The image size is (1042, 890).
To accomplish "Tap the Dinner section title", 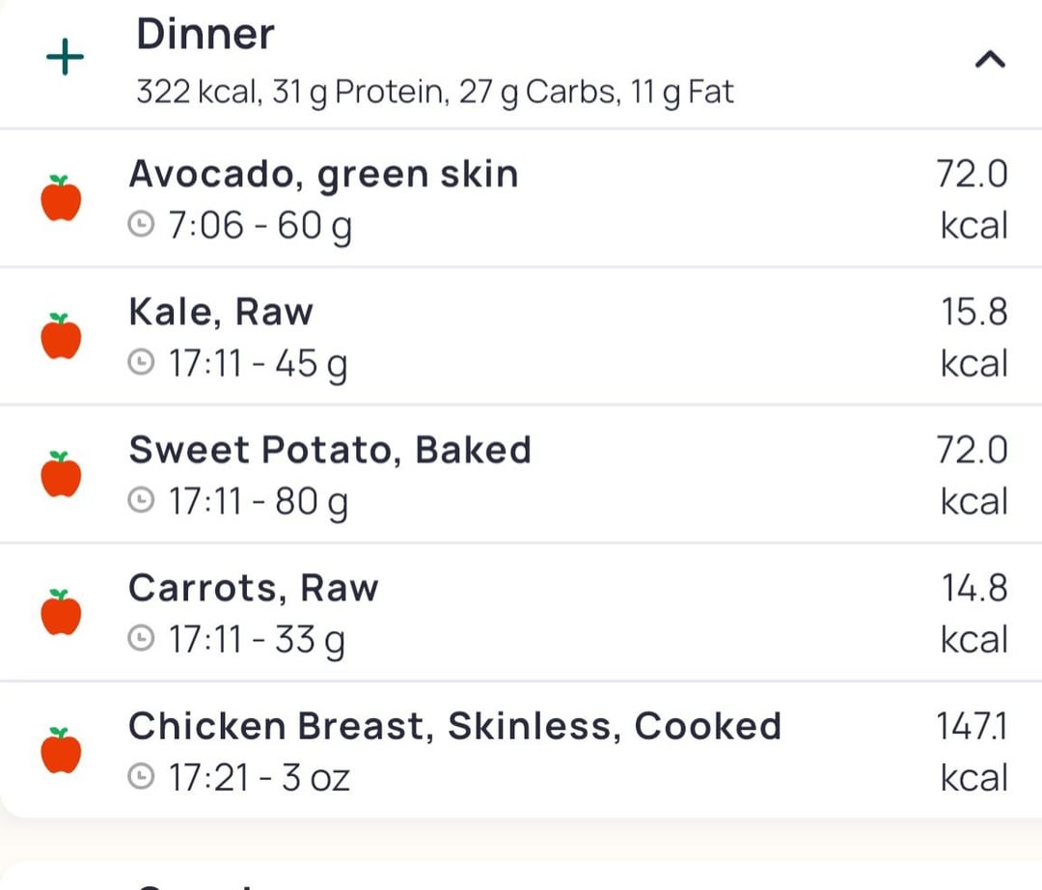I will click(x=206, y=34).
